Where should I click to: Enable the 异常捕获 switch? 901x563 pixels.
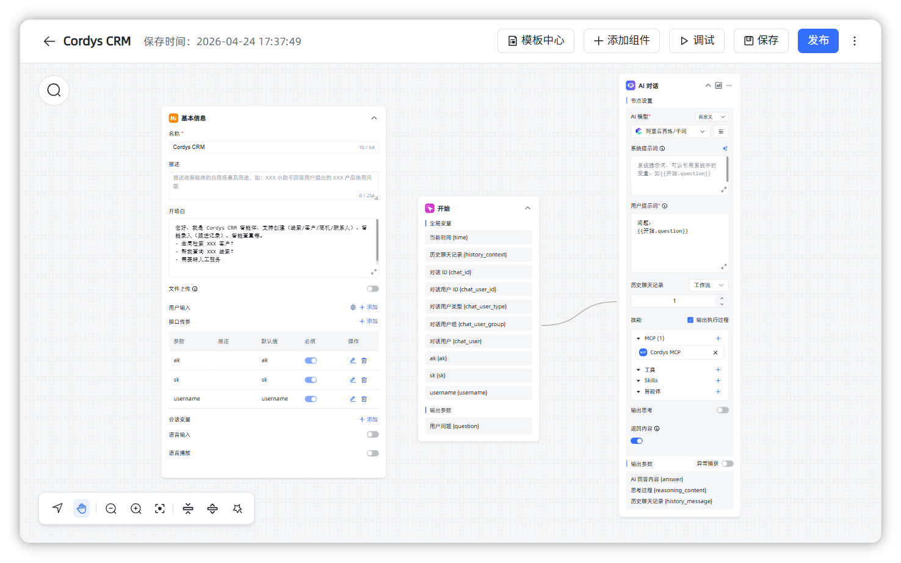click(x=727, y=463)
